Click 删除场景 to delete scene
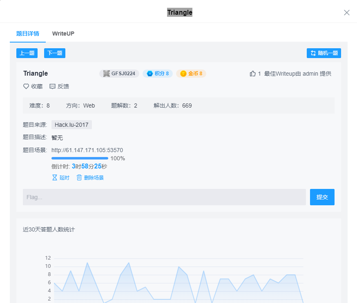357x303 pixels. (x=94, y=177)
